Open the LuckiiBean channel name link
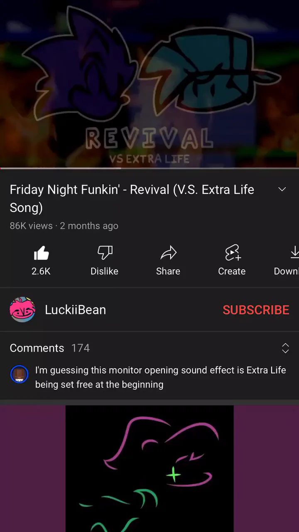This screenshot has width=299, height=532. (x=75, y=310)
